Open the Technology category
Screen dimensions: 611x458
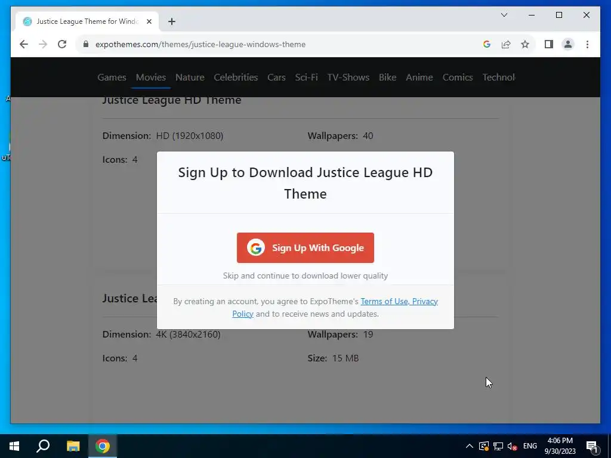coord(499,77)
